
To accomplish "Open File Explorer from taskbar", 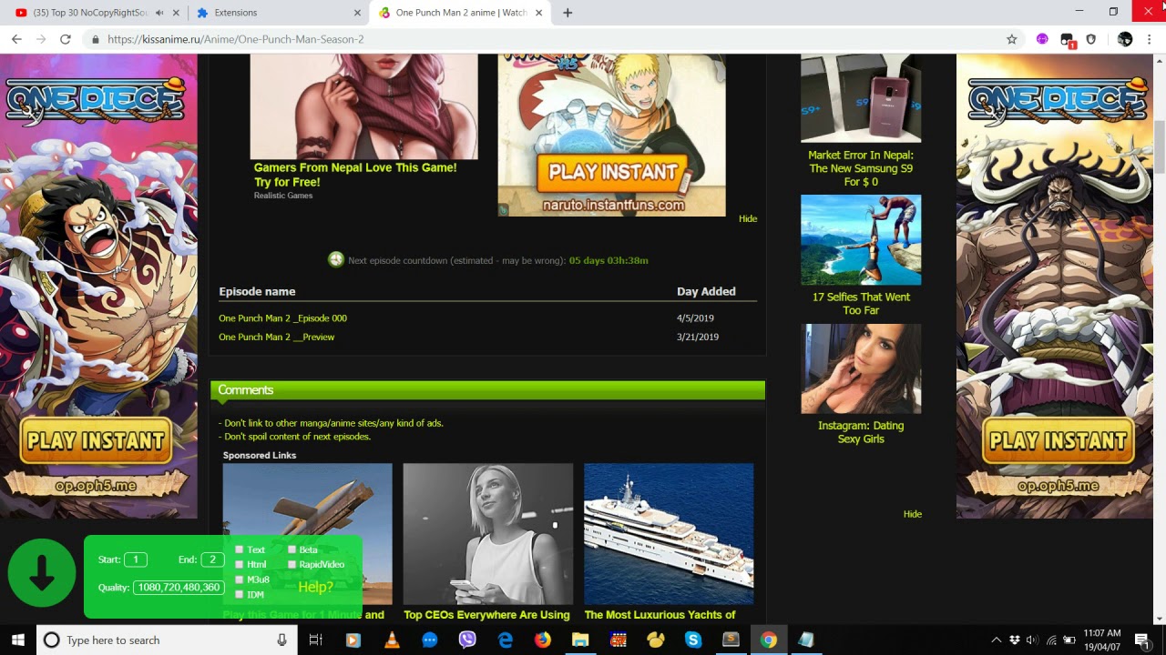I will coord(580,640).
